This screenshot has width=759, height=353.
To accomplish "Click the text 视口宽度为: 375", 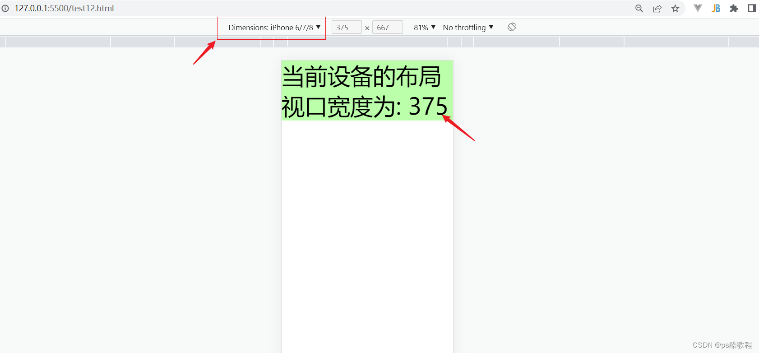I will coord(365,107).
